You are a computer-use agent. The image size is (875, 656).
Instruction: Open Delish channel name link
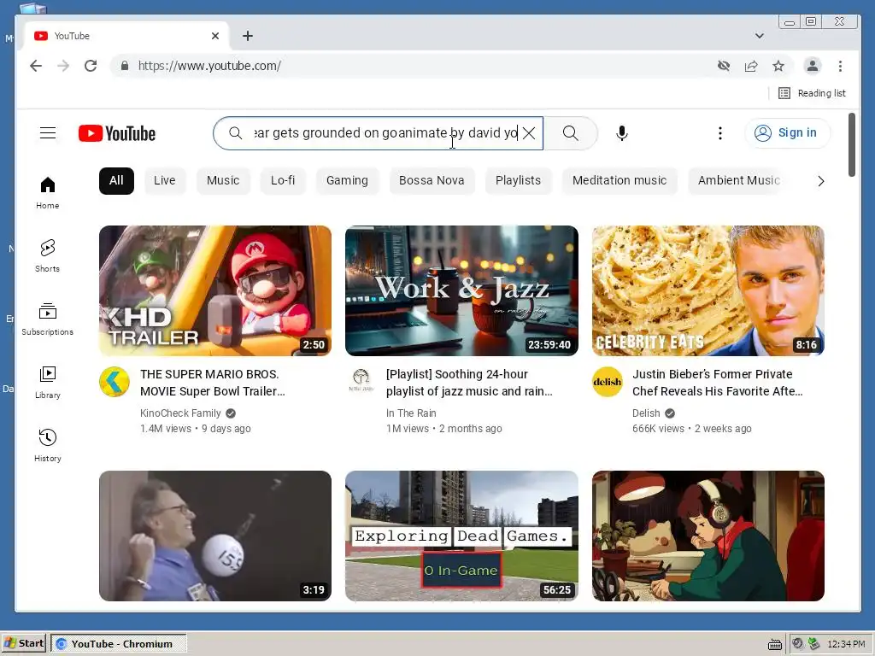646,413
